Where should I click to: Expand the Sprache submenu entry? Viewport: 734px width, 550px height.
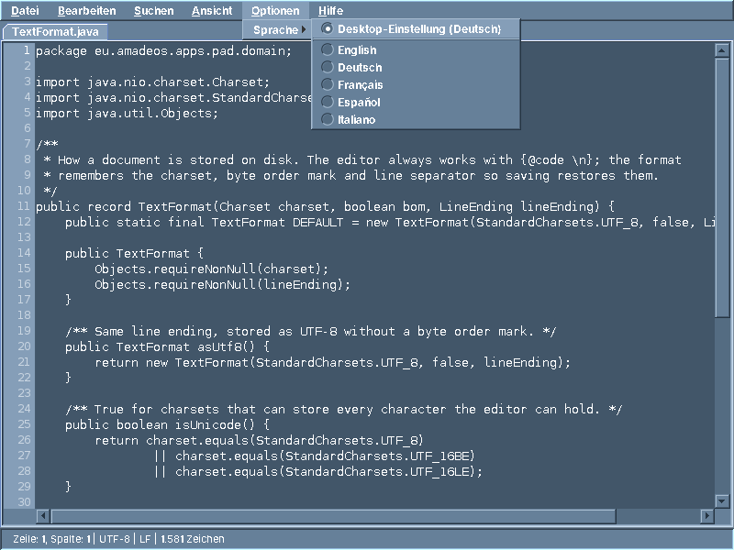coord(277,30)
